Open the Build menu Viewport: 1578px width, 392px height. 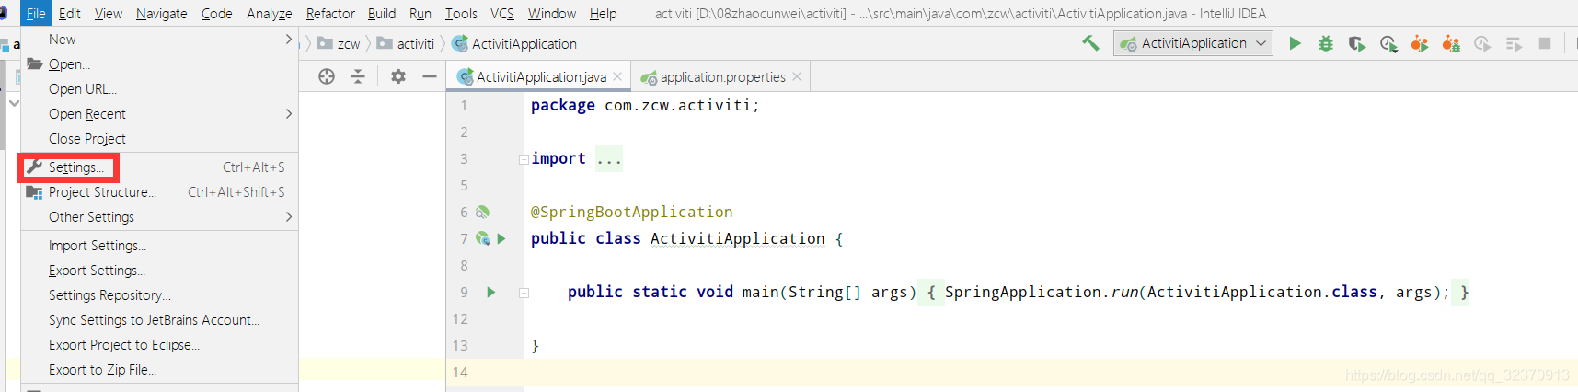(382, 13)
